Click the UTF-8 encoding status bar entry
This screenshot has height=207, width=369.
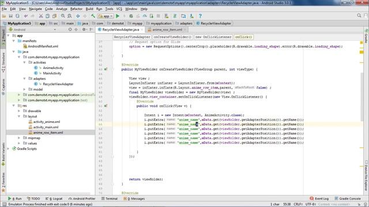click(x=311, y=204)
